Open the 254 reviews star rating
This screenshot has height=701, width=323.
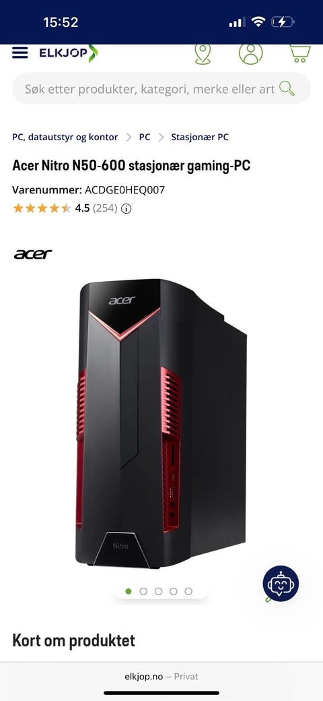65,208
